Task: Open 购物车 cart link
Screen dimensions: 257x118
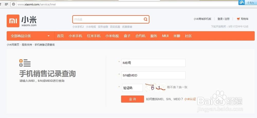Action: point(245,19)
